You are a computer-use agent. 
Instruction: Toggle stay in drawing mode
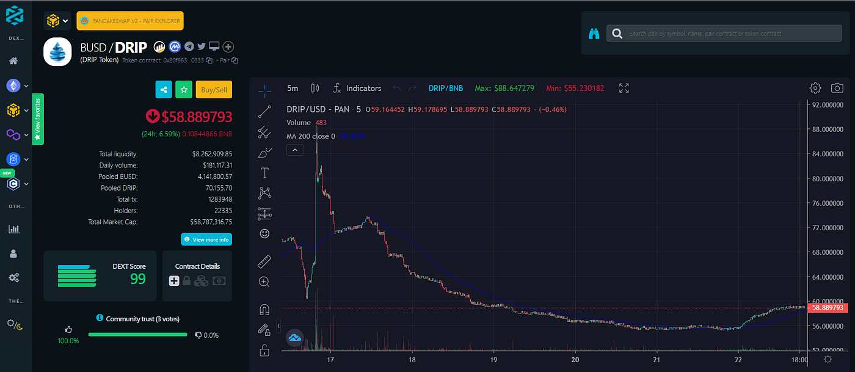[264, 330]
